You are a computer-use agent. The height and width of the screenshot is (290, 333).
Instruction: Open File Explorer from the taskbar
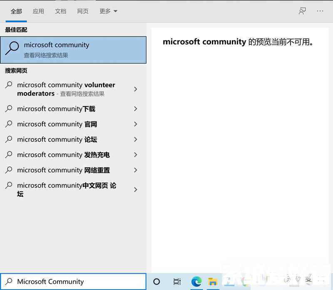click(213, 282)
